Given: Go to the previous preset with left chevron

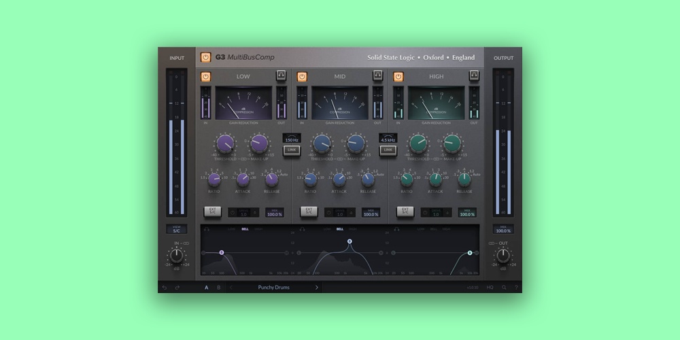Looking at the screenshot, I should point(230,288).
